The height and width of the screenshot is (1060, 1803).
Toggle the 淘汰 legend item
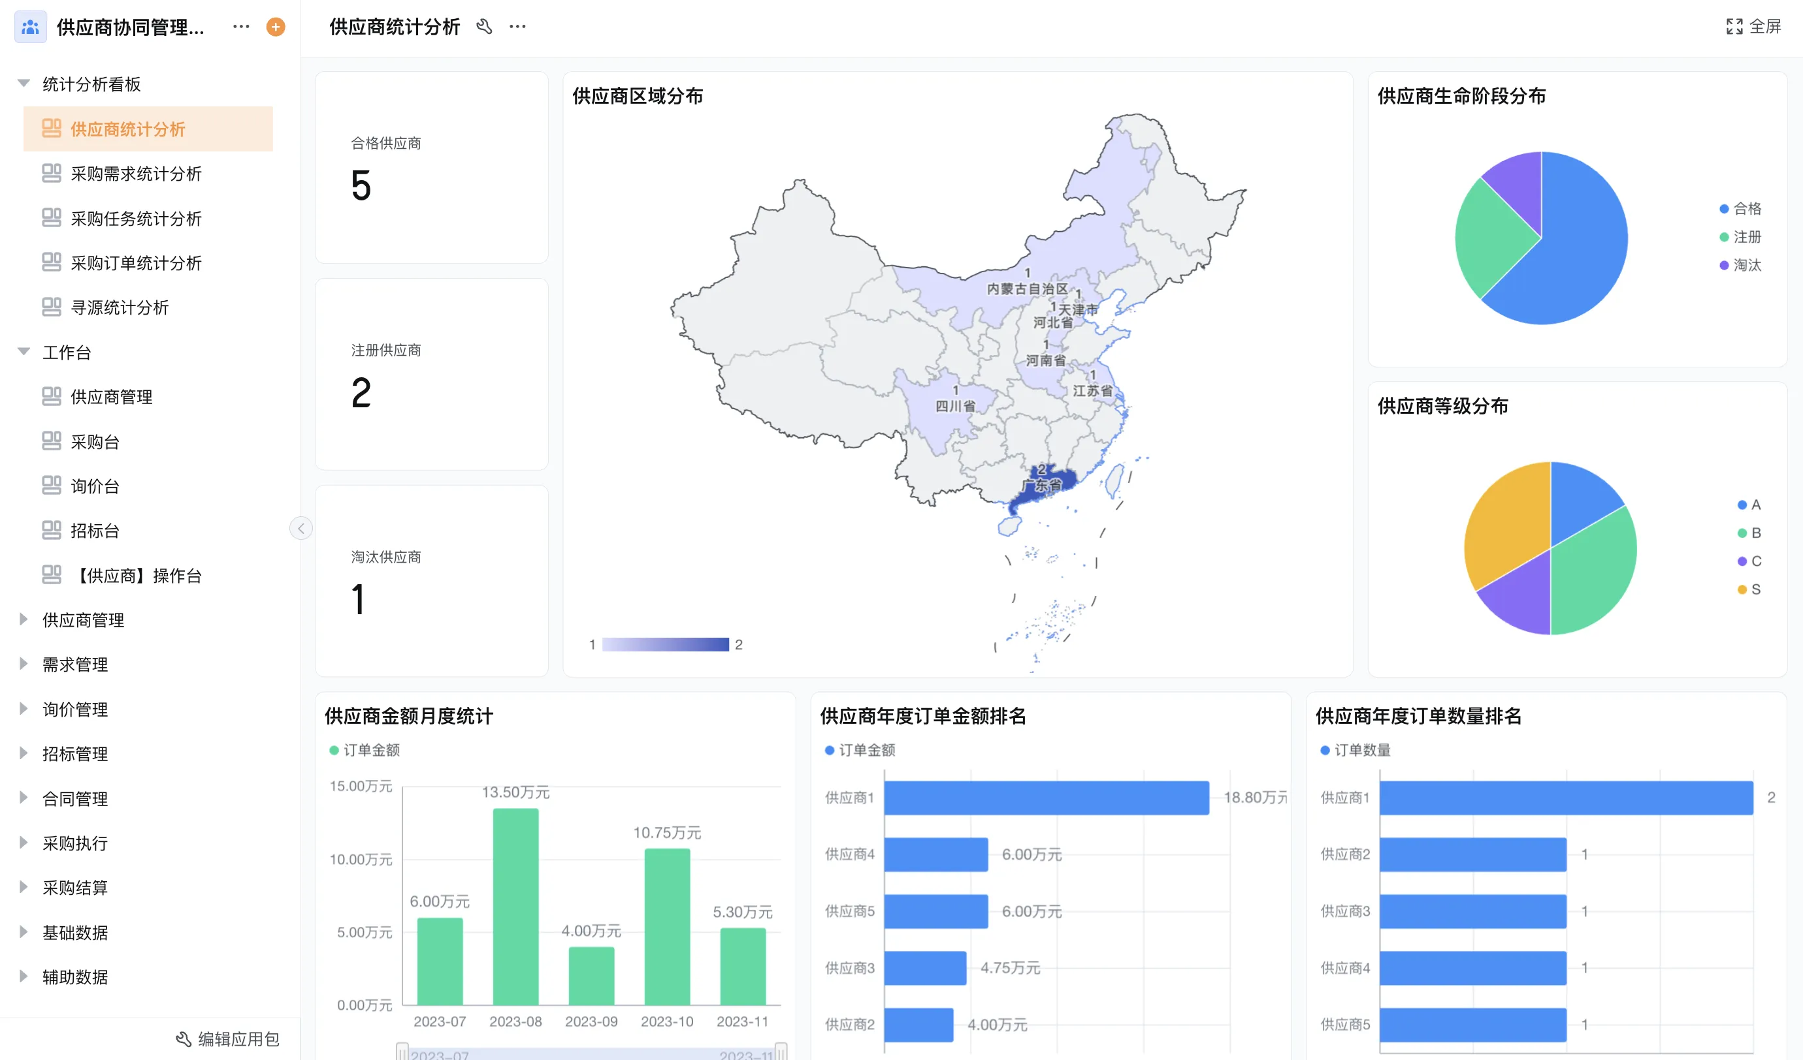(1740, 265)
